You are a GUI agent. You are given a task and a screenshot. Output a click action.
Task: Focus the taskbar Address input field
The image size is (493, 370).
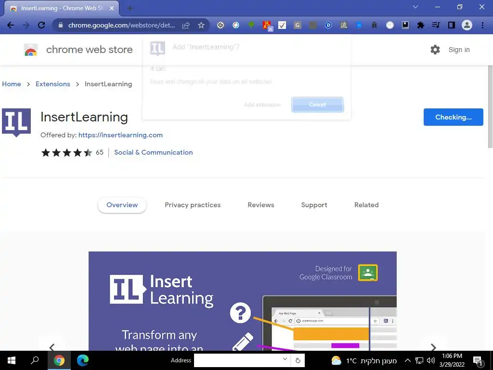242,360
